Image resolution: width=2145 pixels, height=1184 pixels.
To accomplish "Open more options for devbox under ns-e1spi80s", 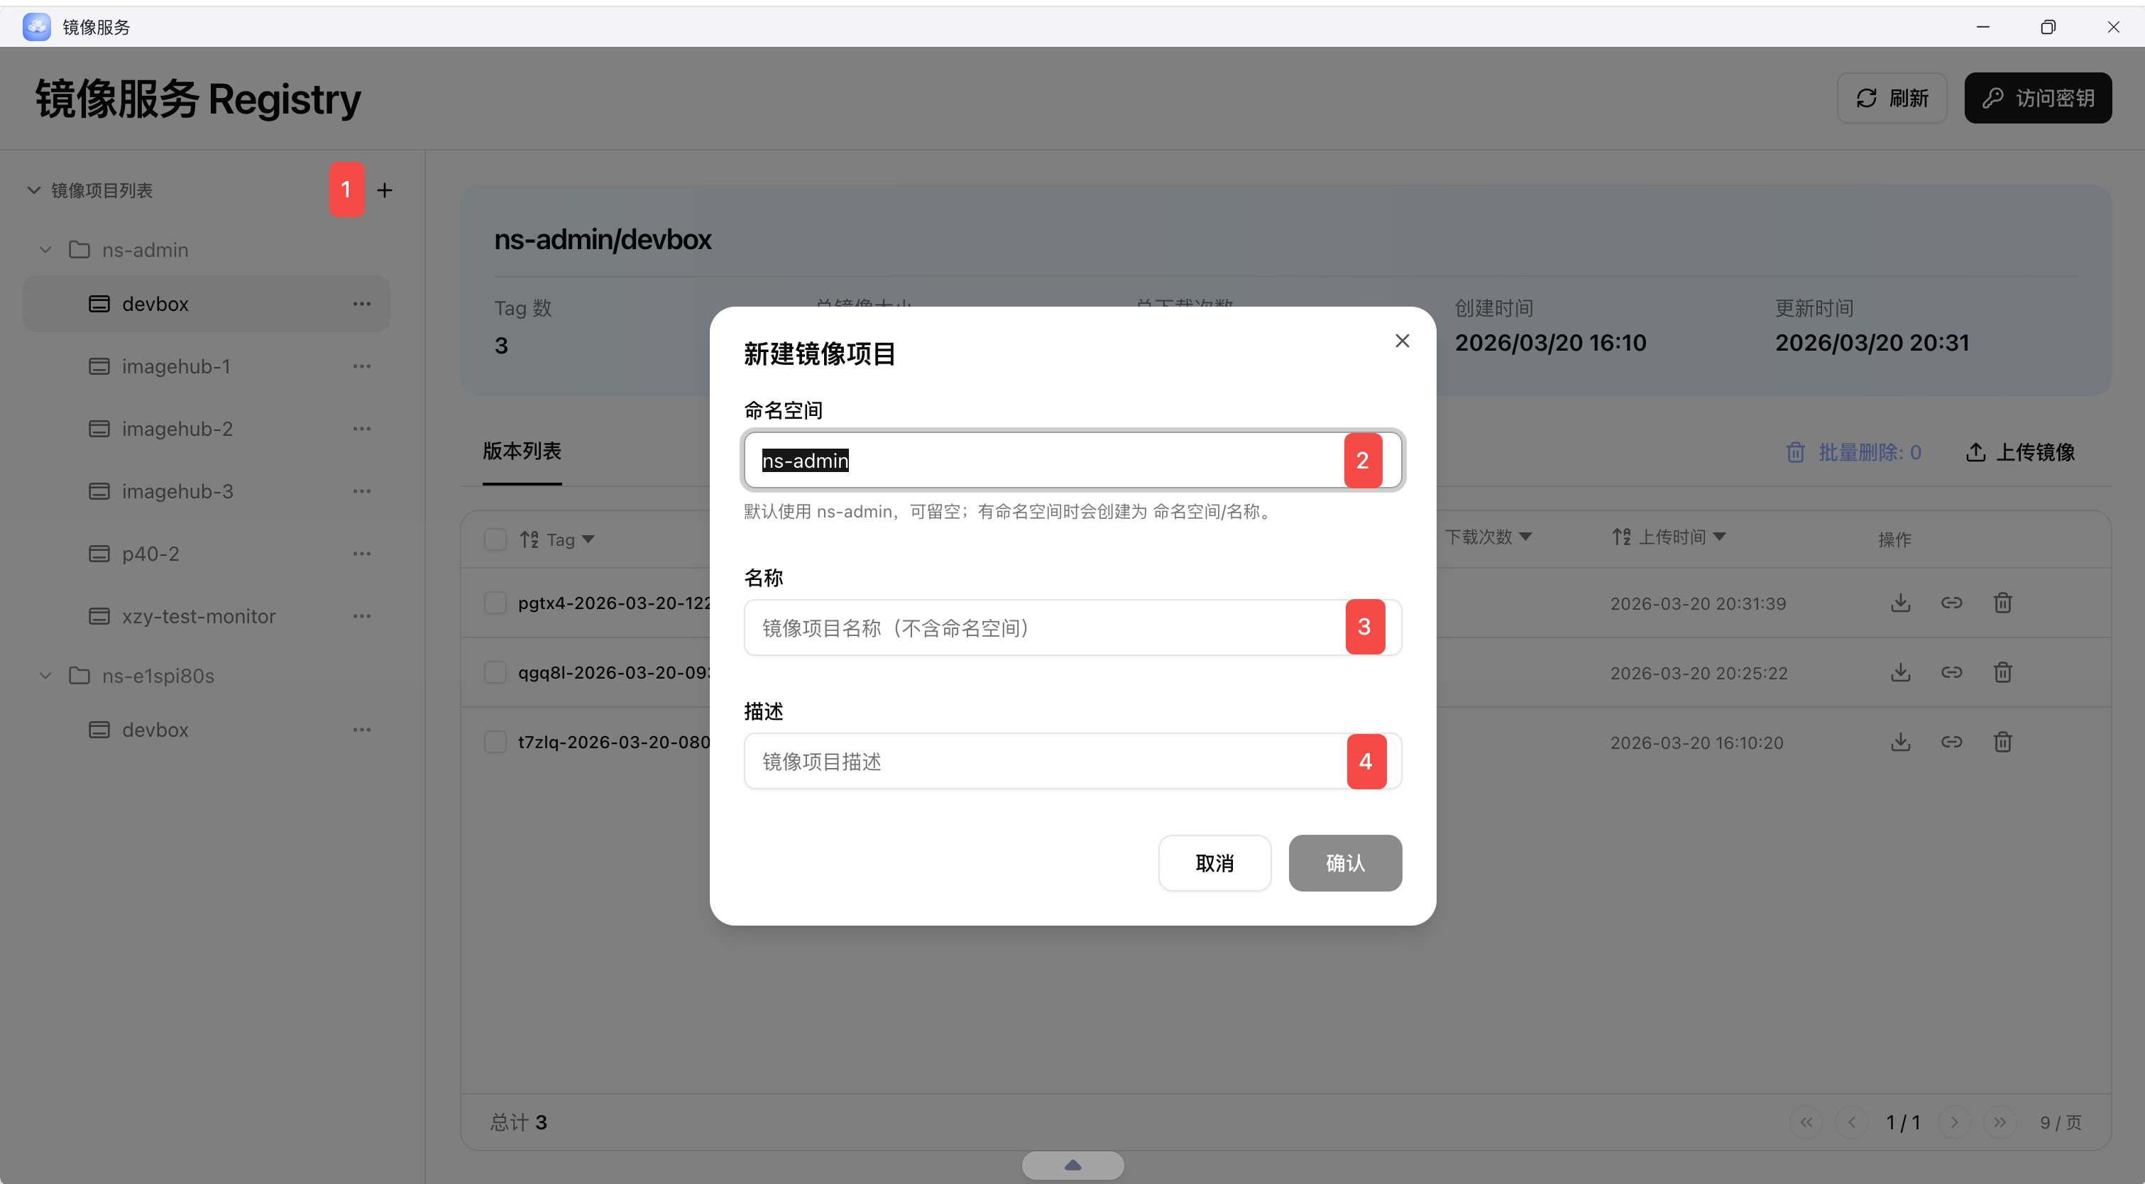I will tap(361, 730).
